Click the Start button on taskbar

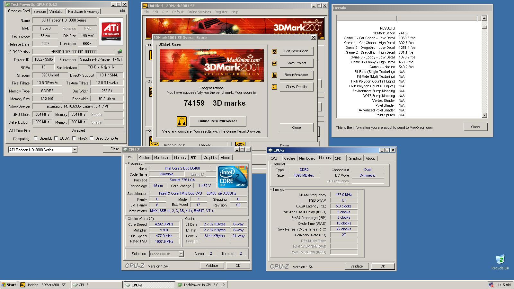9,285
